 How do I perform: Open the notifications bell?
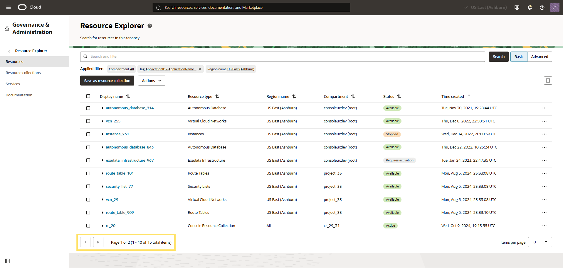[530, 7]
